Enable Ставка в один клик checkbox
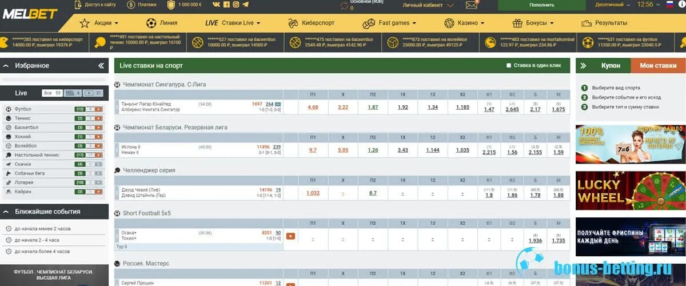686x286 pixels. click(509, 65)
